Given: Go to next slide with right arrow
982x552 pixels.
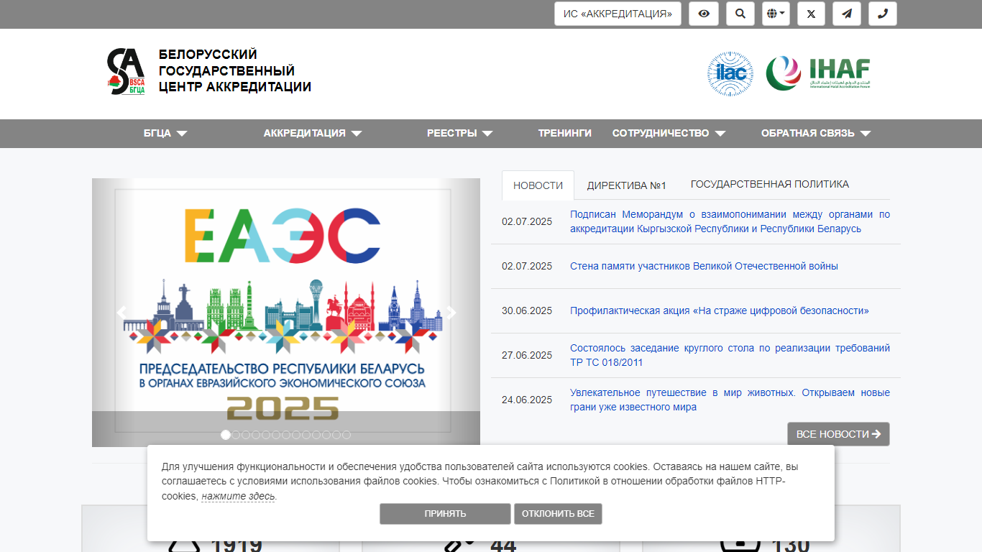Looking at the screenshot, I should click(x=451, y=312).
